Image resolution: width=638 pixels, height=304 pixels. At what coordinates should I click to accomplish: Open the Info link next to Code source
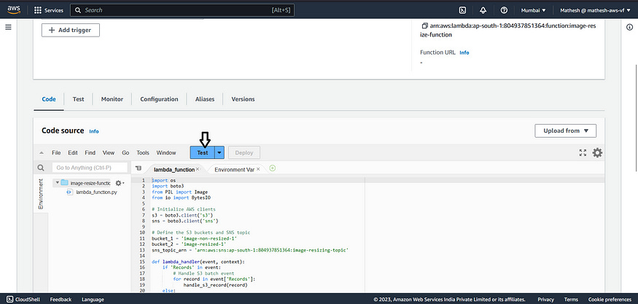94,131
